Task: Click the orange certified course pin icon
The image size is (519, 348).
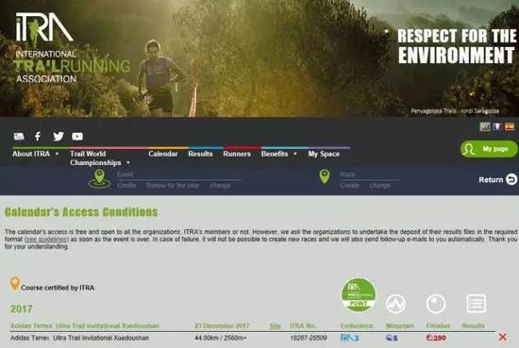Action: [x=14, y=284]
